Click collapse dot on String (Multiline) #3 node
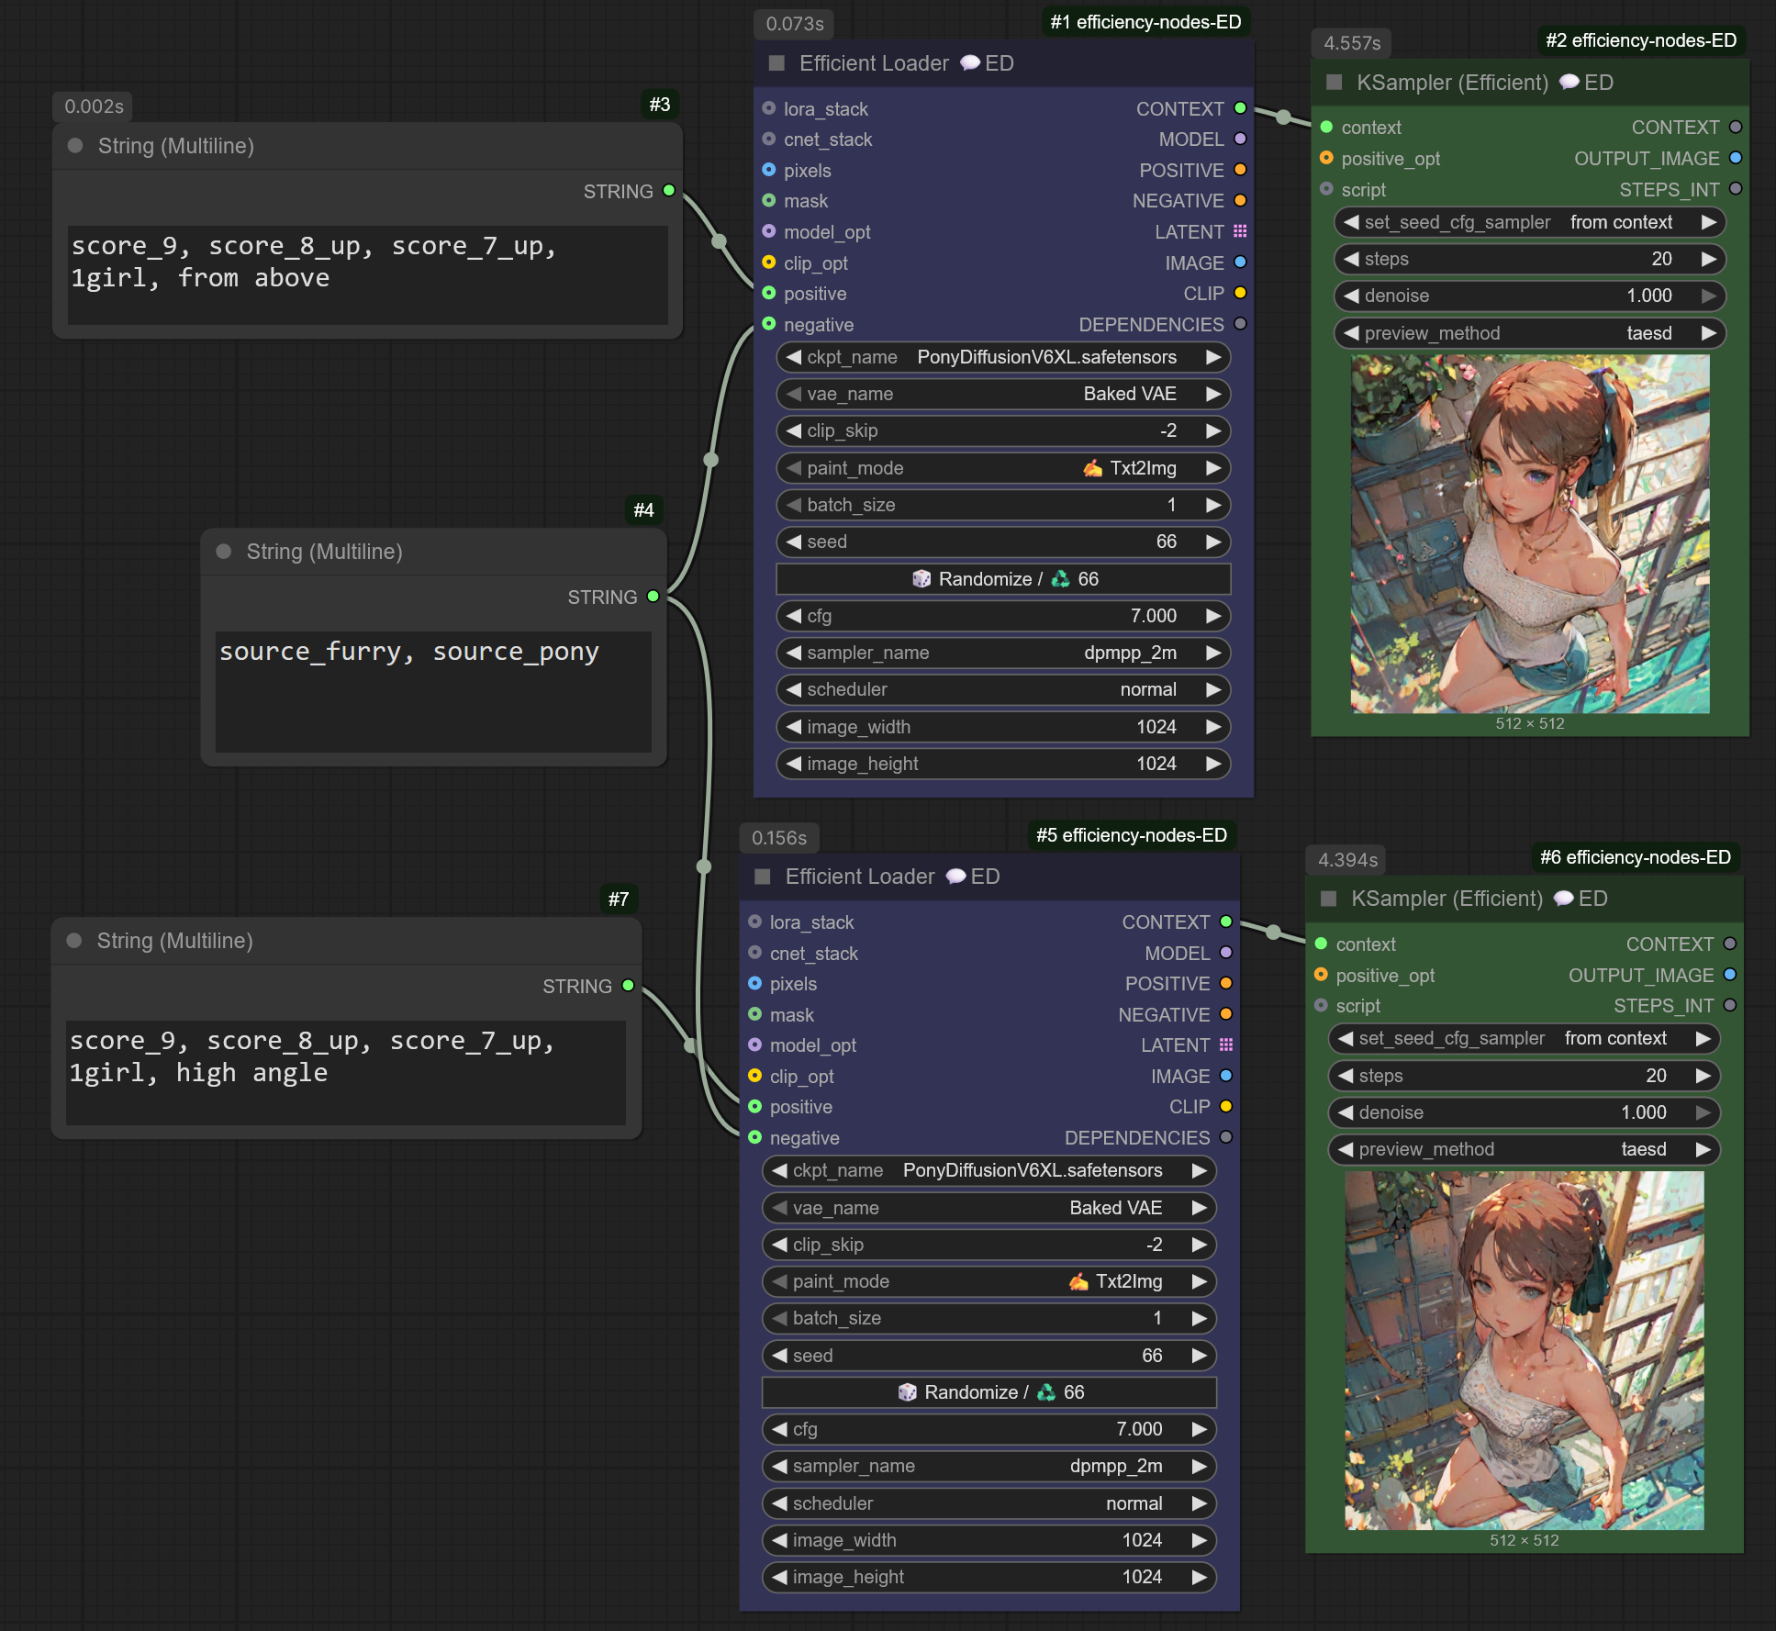Viewport: 1776px width, 1631px height. pyautogui.click(x=75, y=146)
